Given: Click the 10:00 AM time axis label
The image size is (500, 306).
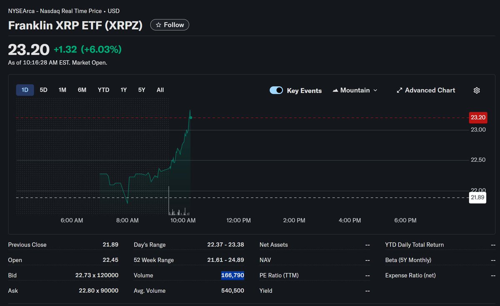Looking at the screenshot, I should click(x=184, y=221).
